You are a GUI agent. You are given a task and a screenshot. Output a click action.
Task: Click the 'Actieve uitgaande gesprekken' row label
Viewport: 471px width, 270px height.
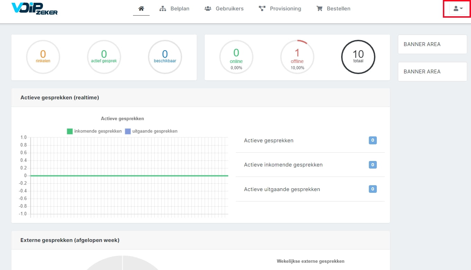pyautogui.click(x=282, y=189)
